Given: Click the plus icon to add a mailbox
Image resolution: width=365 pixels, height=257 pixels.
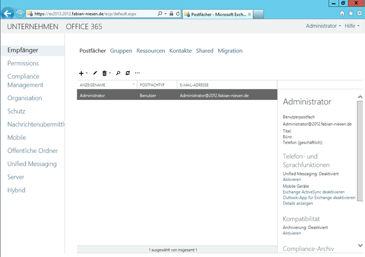Looking at the screenshot, I should pos(81,74).
